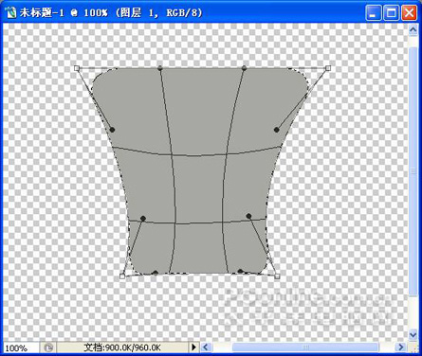Viewport: 422px width, 356px height.
Task: Select the bottom-left warp corner handle
Action: 122,276
